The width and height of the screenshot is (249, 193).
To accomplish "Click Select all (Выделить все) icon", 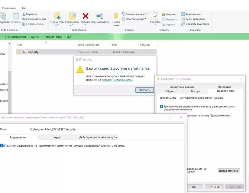I will 183,14.
